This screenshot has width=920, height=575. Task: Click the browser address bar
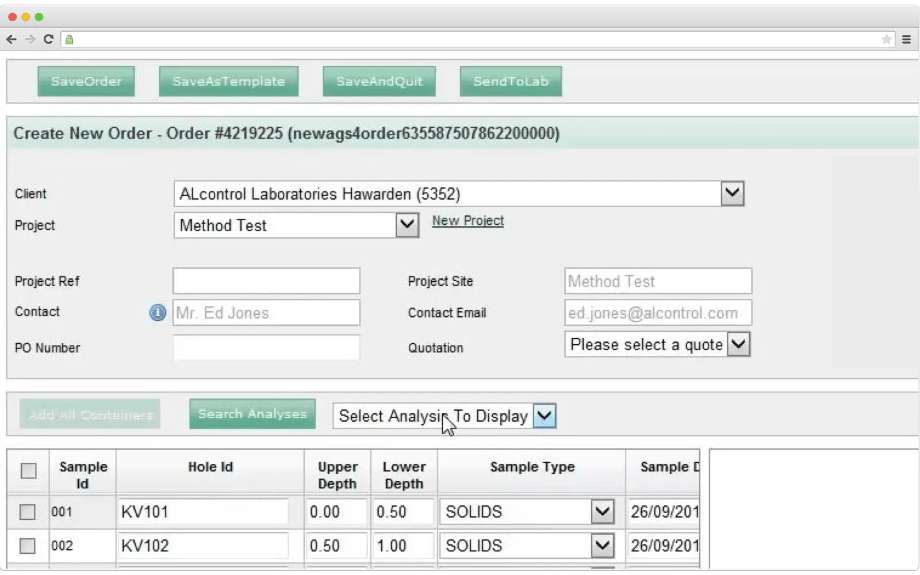(x=477, y=39)
